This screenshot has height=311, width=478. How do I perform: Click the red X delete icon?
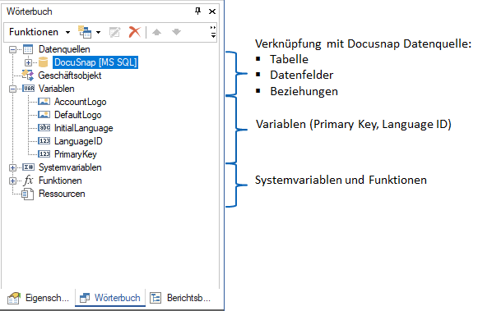pyautogui.click(x=135, y=32)
